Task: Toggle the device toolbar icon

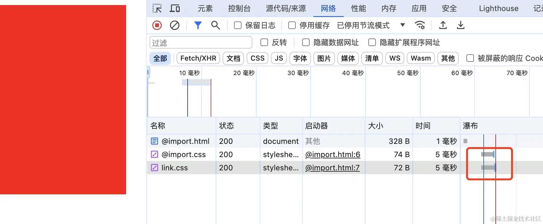Action: (175, 8)
